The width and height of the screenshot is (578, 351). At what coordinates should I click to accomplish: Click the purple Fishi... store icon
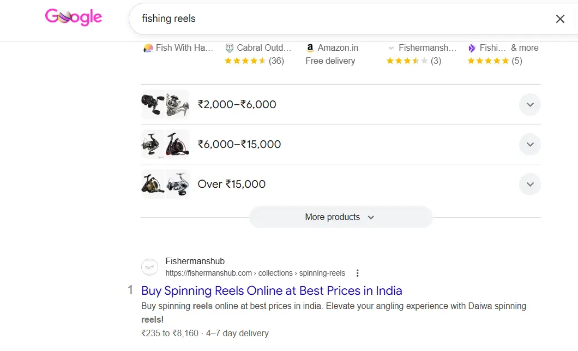[472, 48]
